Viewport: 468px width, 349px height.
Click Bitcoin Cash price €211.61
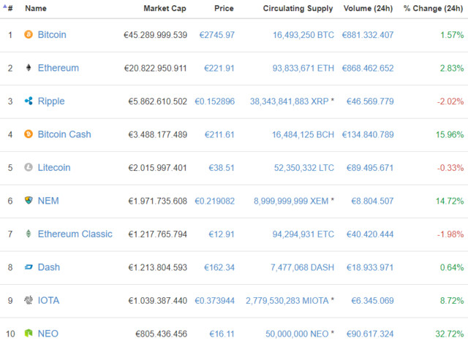219,135
